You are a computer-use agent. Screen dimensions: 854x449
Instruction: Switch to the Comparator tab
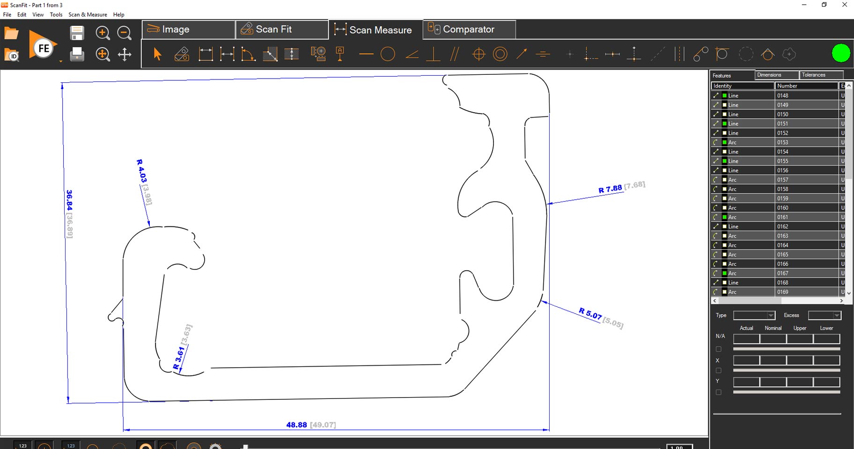pyautogui.click(x=470, y=29)
